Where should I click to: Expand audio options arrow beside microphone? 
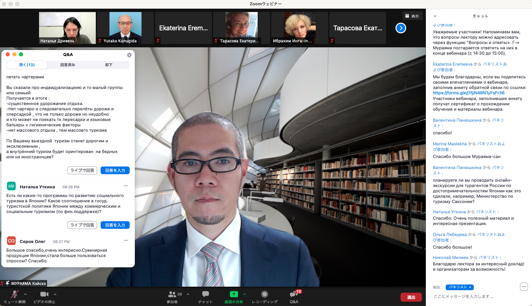point(25,294)
